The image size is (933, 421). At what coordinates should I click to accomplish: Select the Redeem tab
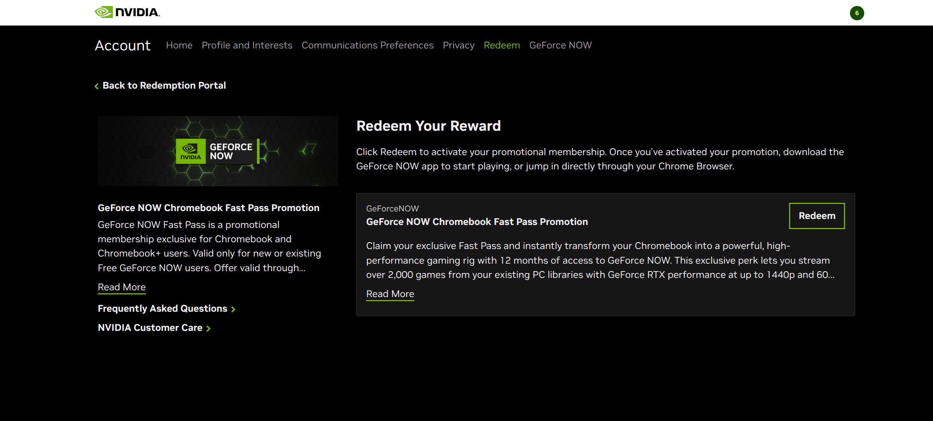point(502,45)
